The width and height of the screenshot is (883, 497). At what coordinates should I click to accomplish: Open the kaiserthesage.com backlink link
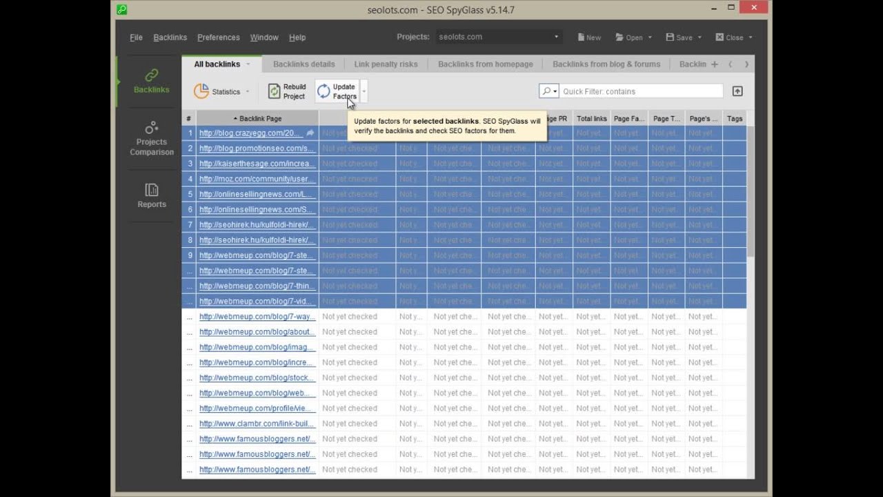point(257,164)
